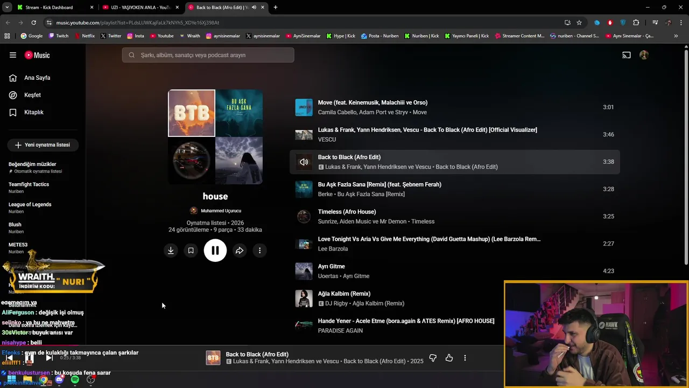The width and height of the screenshot is (689, 388).
Task: Play Ayrı Gitme track
Action: point(331,266)
